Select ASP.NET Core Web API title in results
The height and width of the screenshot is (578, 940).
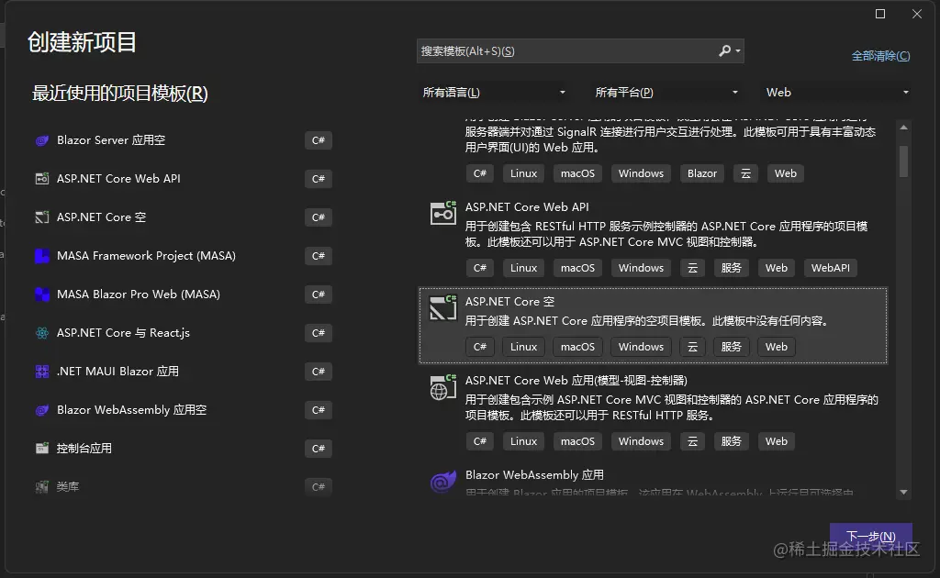click(x=527, y=207)
